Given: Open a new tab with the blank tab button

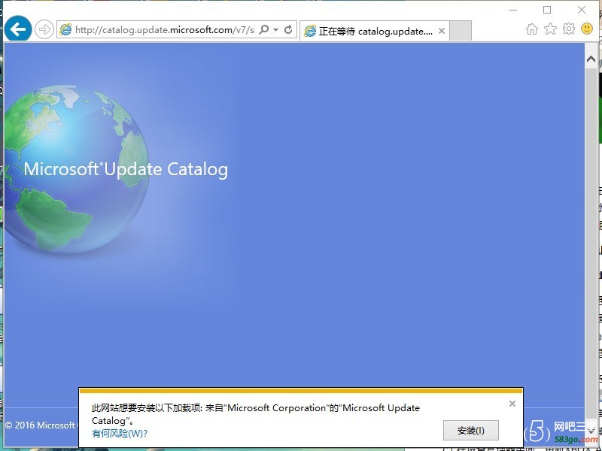Looking at the screenshot, I should coord(461,31).
